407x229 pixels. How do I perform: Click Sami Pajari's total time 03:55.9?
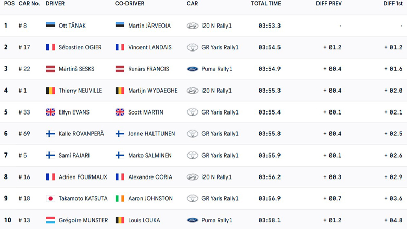269,155
